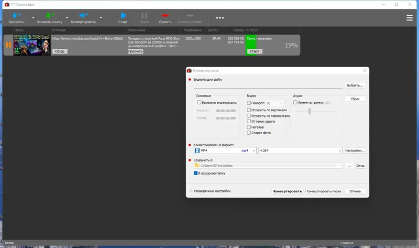Click the orange pause icon on download row
Viewport: 419px width, 248px height.
tap(8, 45)
